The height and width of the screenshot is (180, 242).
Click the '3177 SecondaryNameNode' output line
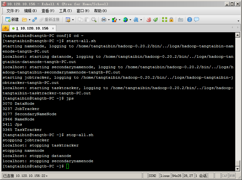point(29,114)
